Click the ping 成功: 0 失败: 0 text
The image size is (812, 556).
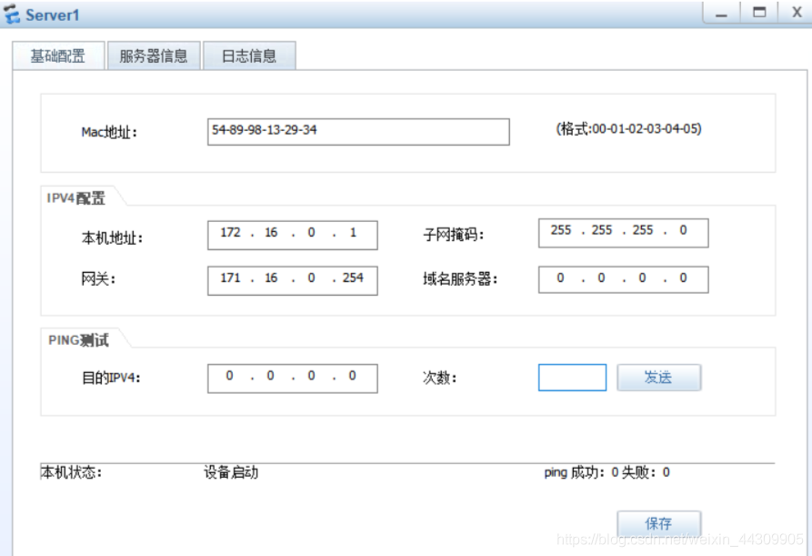[x=606, y=472]
